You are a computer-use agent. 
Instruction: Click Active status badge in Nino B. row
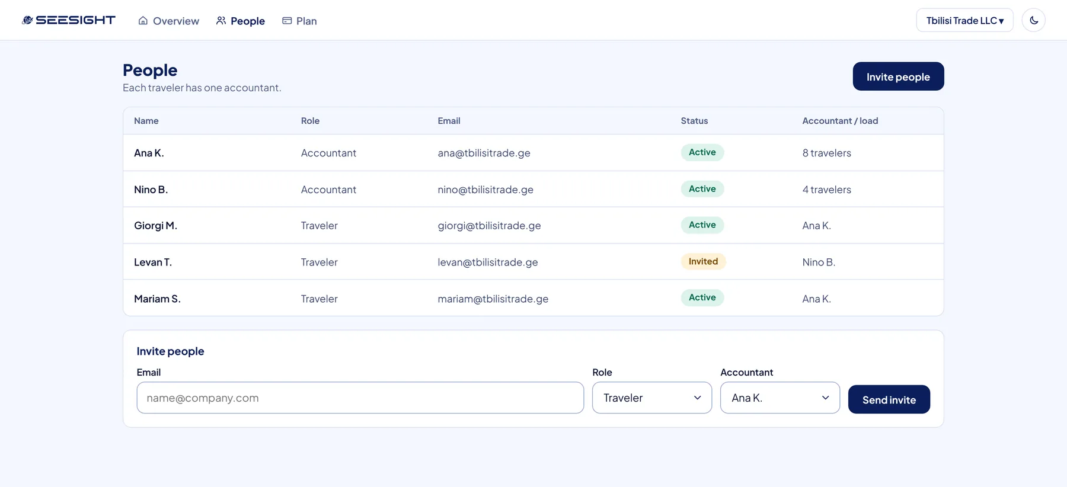coord(702,189)
